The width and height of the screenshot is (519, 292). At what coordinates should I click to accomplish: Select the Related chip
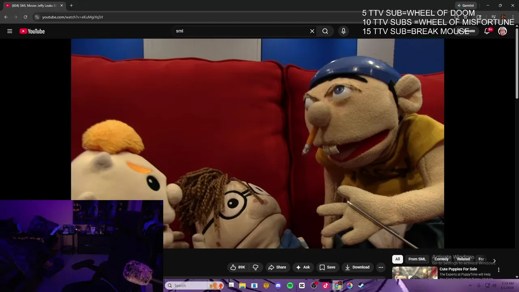pyautogui.click(x=463, y=259)
